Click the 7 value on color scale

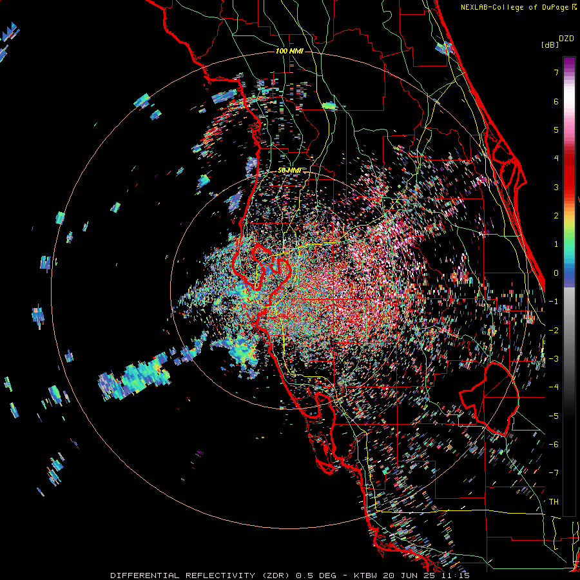556,72
